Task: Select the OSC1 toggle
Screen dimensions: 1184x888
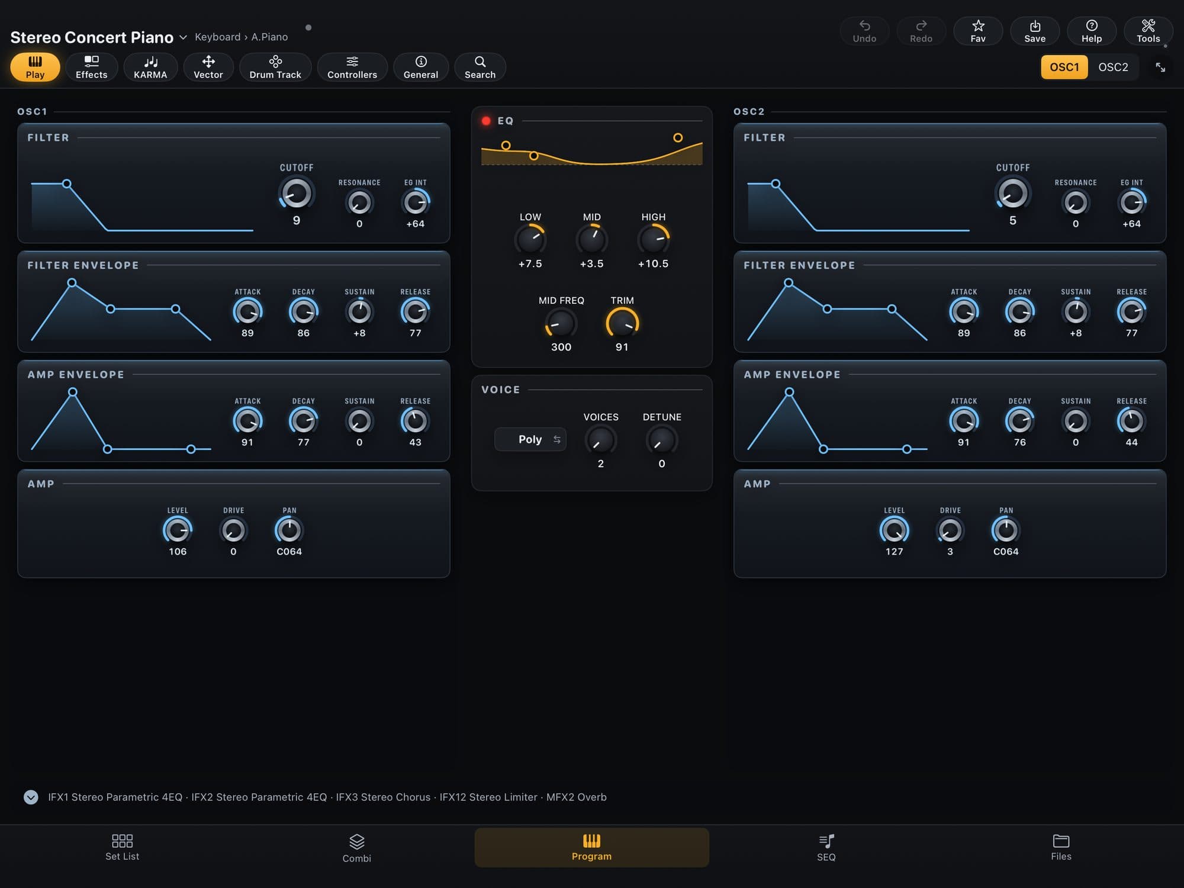Action: (x=1064, y=67)
